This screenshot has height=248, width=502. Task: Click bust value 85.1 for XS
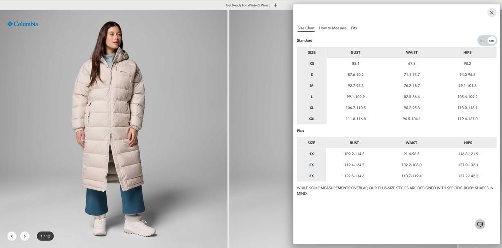click(x=355, y=63)
